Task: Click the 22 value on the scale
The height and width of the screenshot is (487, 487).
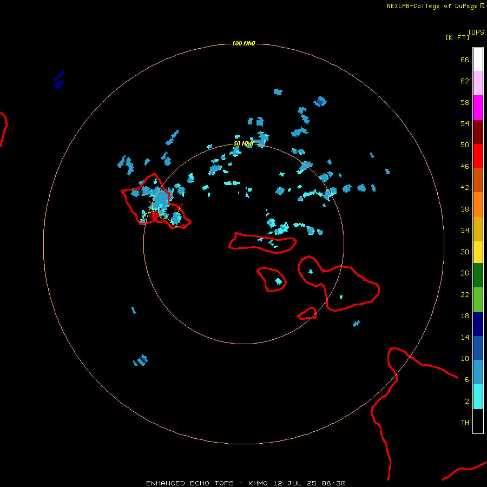Action: tap(465, 294)
